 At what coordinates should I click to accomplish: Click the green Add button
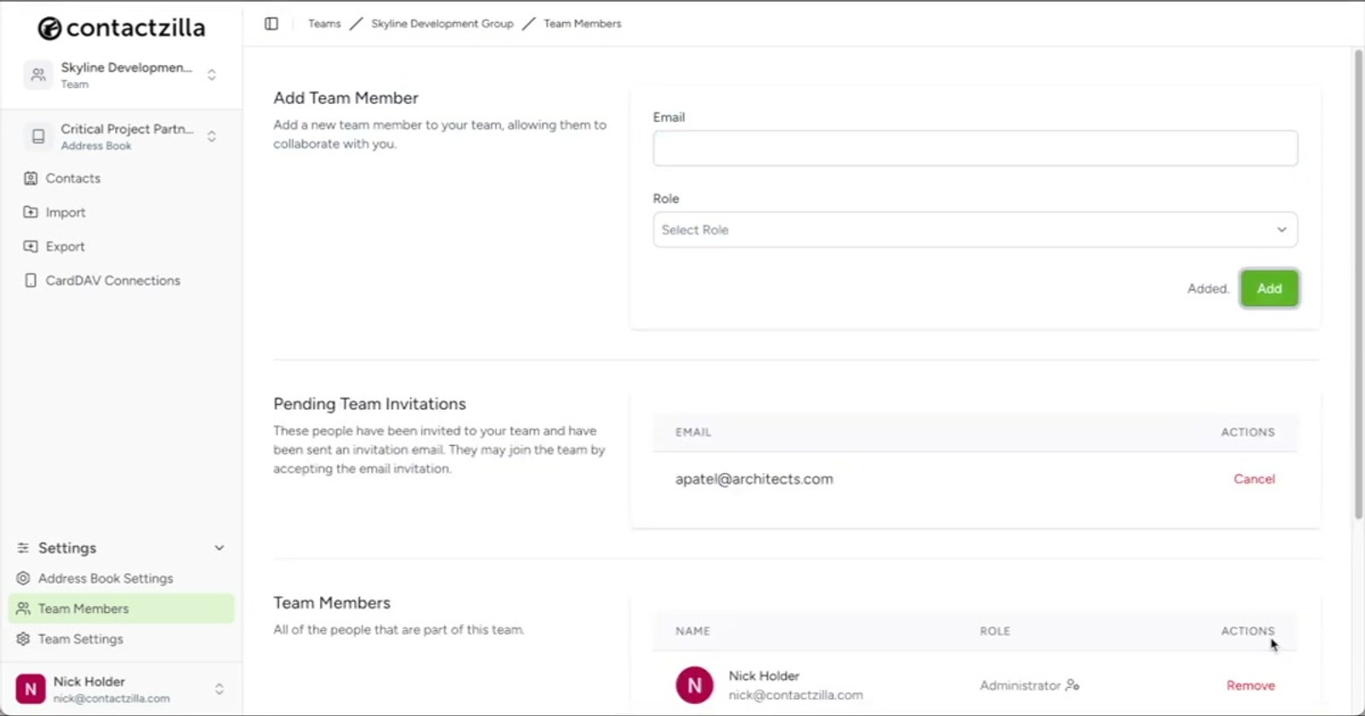point(1269,288)
